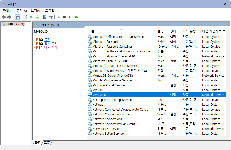The width and height of the screenshot is (231, 150).
Task: Select Microsoft Software Shadow Copy Provider
Action: [157, 51]
